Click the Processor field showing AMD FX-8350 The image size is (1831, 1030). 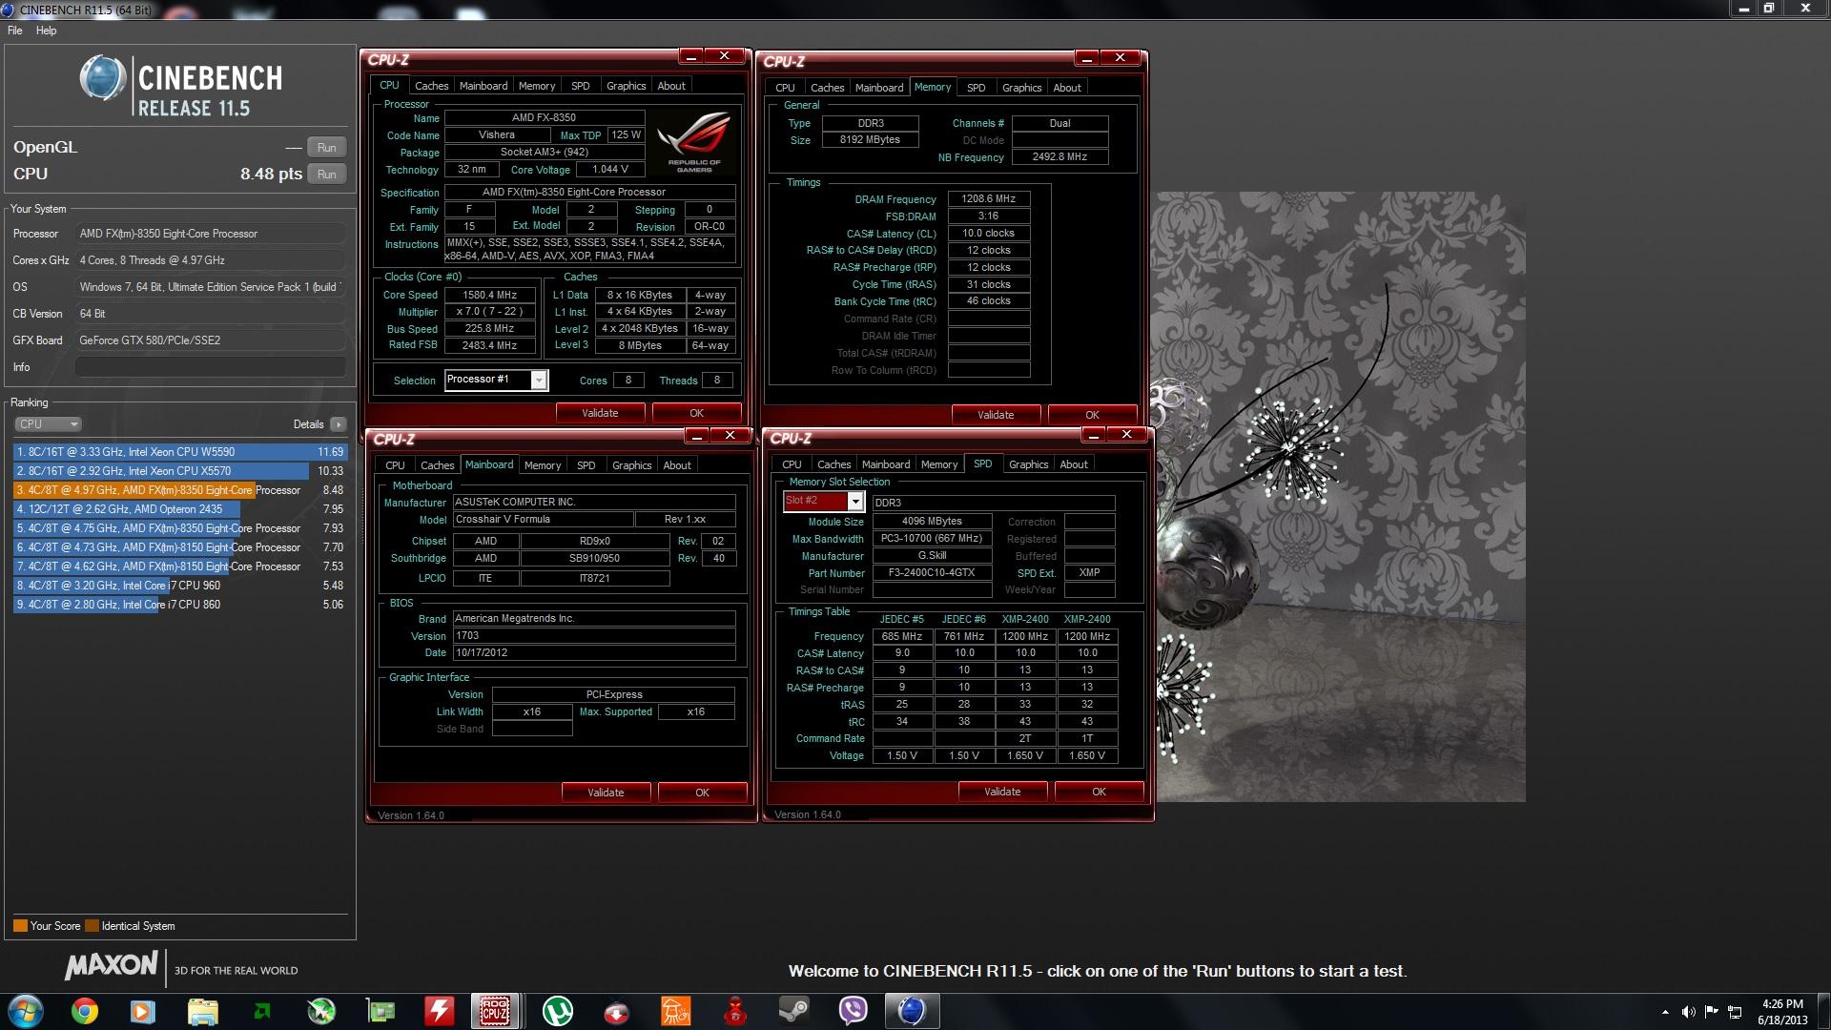click(x=210, y=234)
